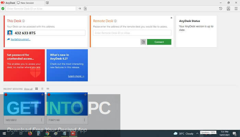Expand the hidden system tray icons
Image resolution: width=240 pixels, height=137 pixels.
click(x=197, y=134)
